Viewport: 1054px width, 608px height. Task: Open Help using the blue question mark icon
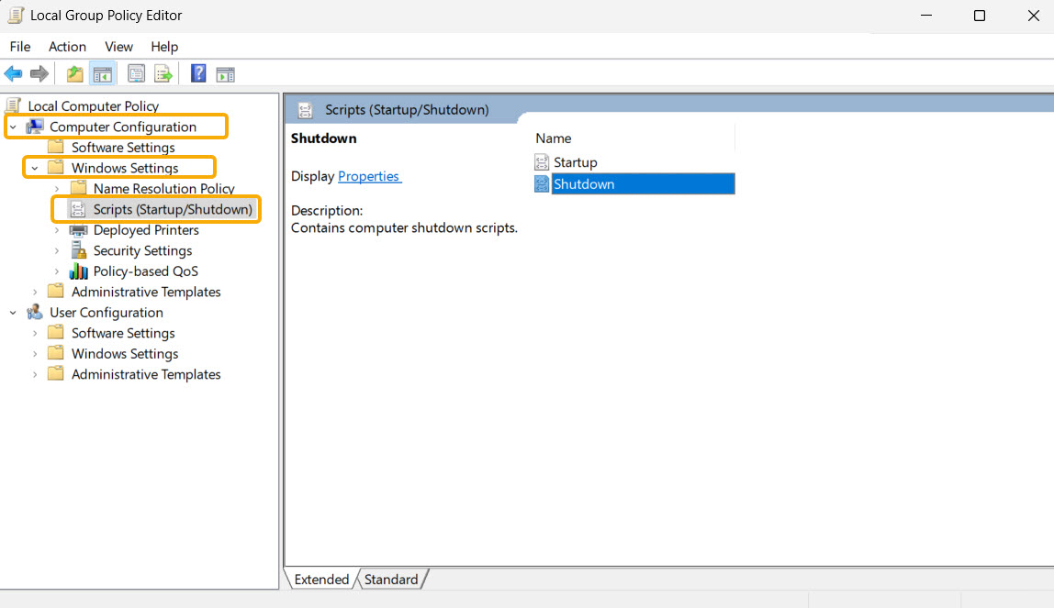(x=198, y=73)
